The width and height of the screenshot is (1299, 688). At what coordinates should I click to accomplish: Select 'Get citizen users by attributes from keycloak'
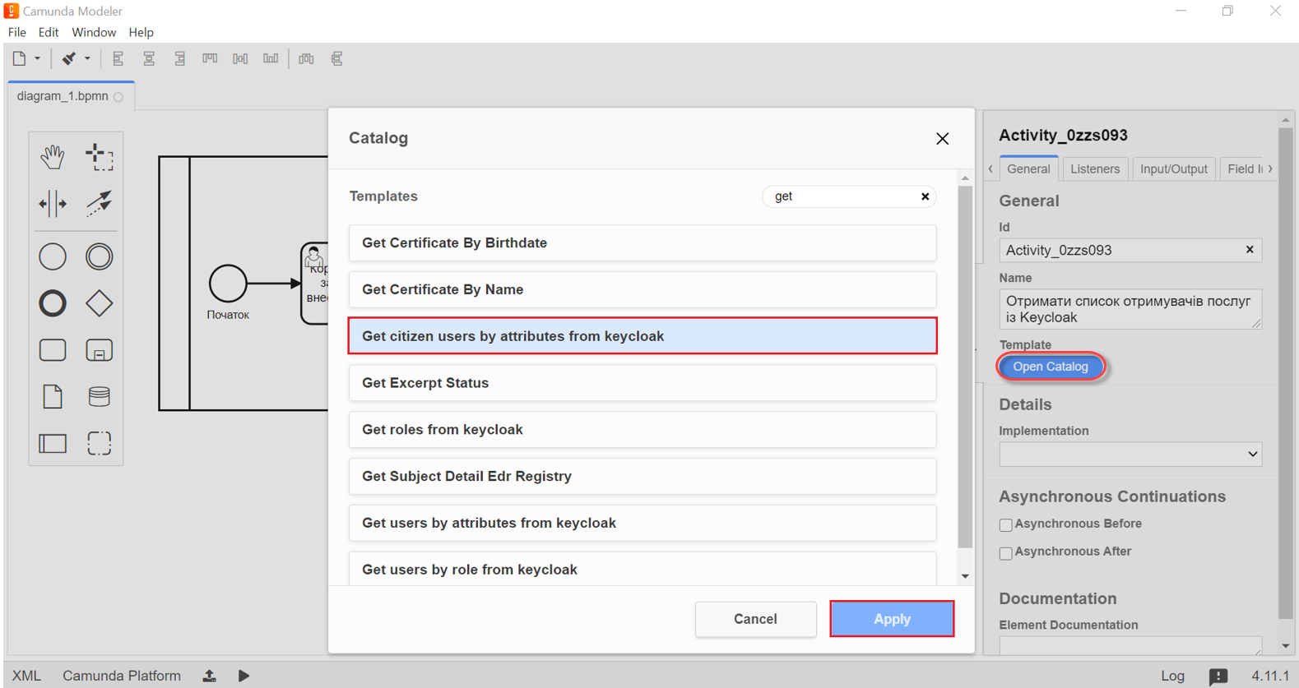643,336
